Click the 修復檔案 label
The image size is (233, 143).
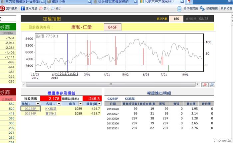tap(212, 8)
